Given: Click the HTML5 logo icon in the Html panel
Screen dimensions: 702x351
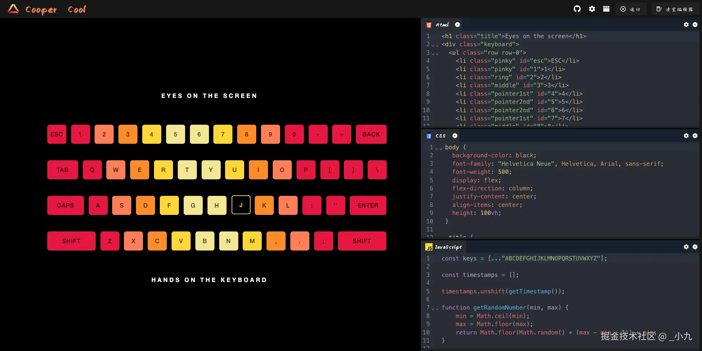Looking at the screenshot, I should [429, 25].
